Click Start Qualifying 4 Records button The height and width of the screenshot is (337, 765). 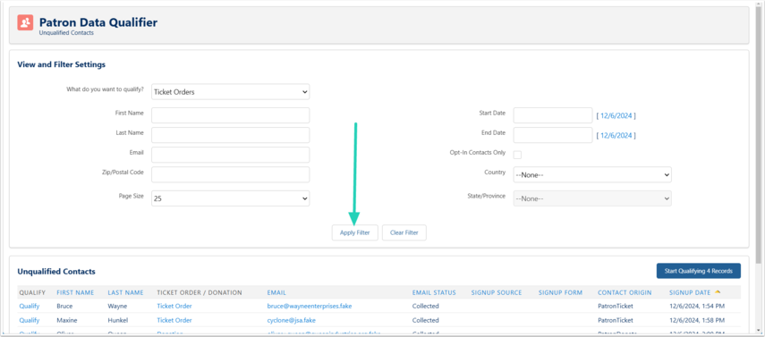(699, 271)
